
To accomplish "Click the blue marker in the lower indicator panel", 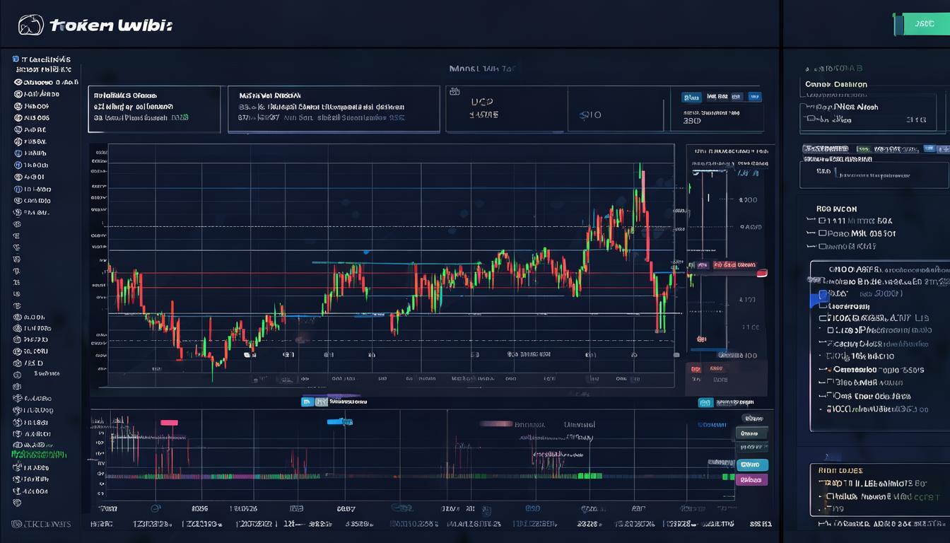I will (339, 422).
